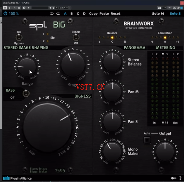Open the question mark help icon
Screen dimensions: 184x182
point(180,178)
